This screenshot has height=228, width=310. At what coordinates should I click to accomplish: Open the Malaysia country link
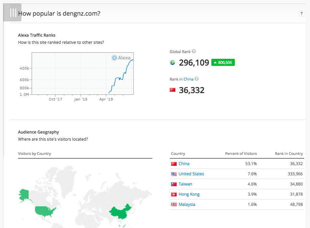pos(187,205)
